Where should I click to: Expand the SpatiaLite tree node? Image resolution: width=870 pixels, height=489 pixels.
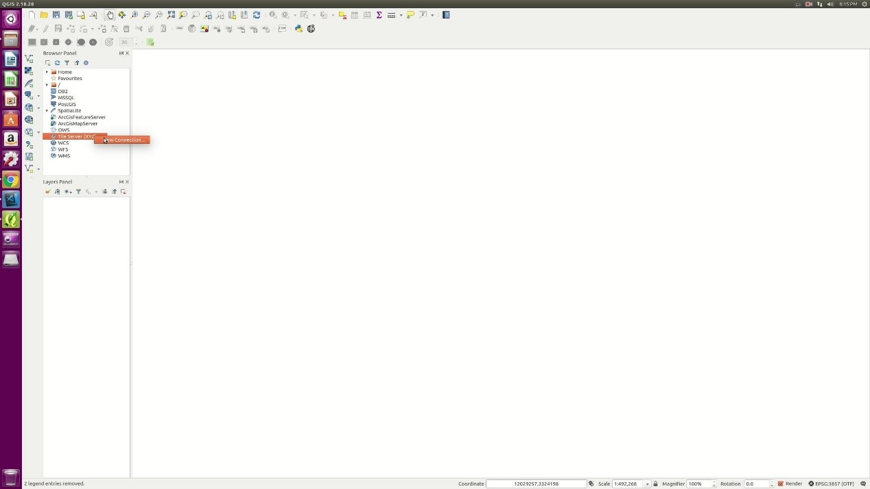point(47,110)
